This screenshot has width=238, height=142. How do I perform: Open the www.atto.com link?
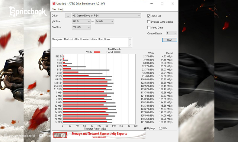coord(99,137)
